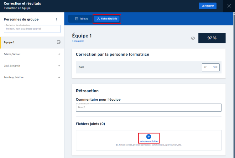Click the checkmark beside Adams, Samuel
The image size is (235, 158).
[59, 54]
